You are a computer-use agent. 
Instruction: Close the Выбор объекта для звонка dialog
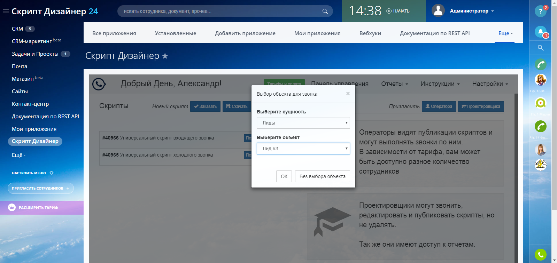(348, 94)
